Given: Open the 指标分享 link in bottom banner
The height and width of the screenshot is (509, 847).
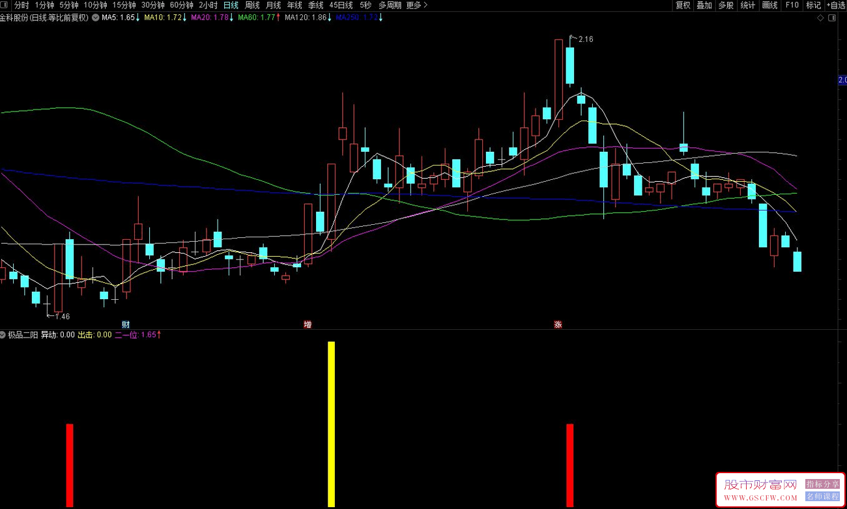Looking at the screenshot, I should tap(822, 484).
